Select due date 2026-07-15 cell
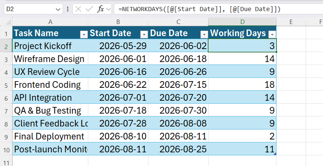The height and width of the screenshot is (166, 323). tap(178, 84)
